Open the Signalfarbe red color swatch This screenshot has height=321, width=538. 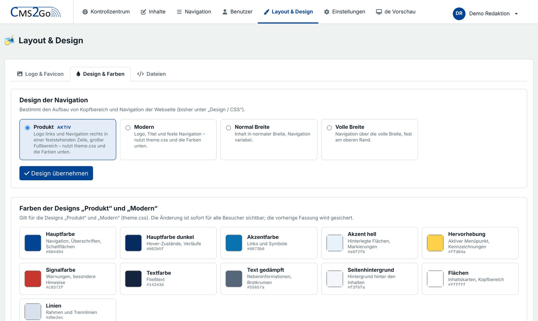pyautogui.click(x=33, y=279)
